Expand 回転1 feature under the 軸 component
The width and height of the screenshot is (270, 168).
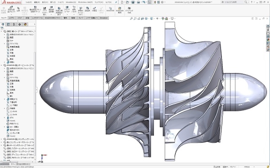pos(4,62)
